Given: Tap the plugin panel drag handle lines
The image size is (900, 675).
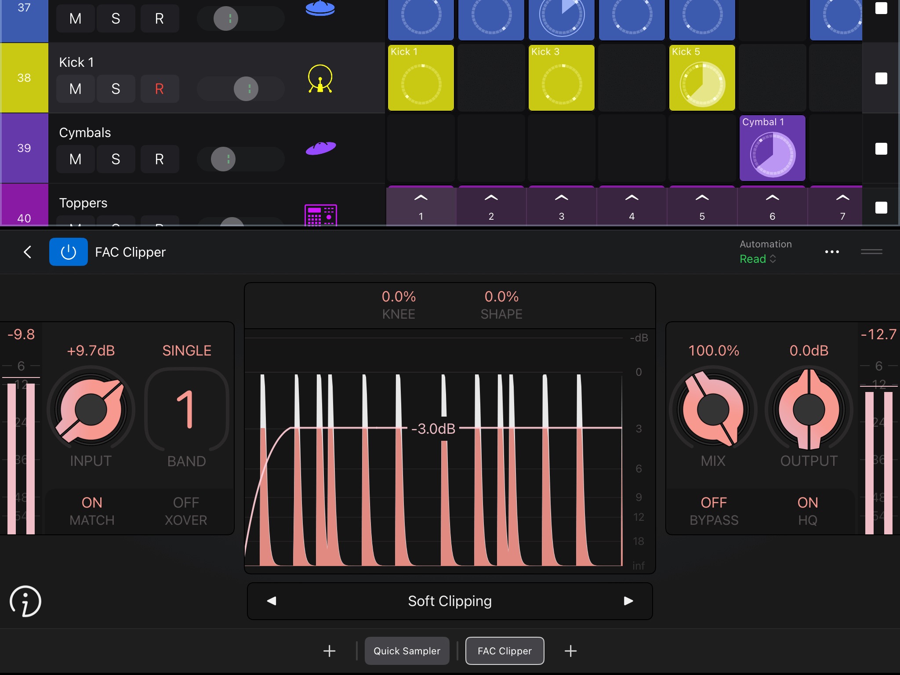Looking at the screenshot, I should [871, 252].
